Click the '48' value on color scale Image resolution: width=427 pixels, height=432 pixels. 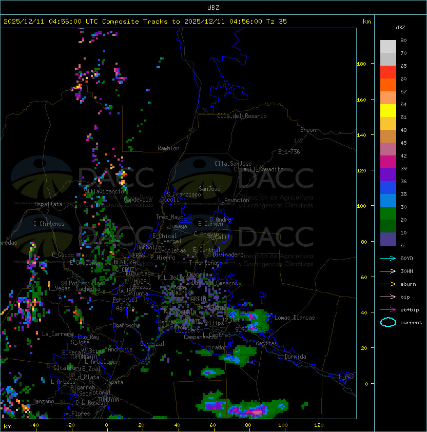coord(403,130)
